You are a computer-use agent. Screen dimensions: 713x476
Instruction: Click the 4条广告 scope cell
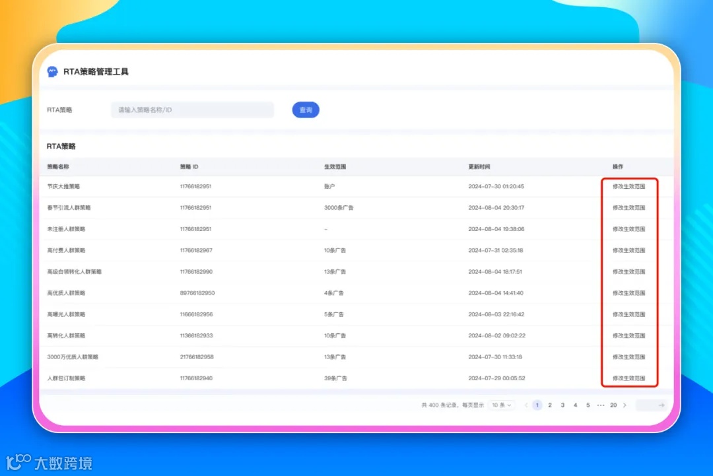click(x=334, y=293)
